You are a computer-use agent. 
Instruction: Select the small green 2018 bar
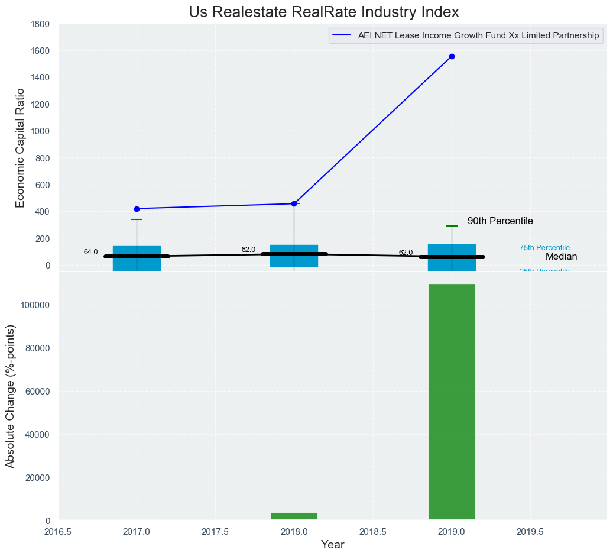click(294, 516)
